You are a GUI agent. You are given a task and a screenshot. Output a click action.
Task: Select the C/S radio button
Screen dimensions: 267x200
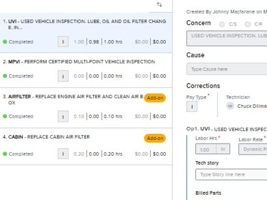222,24
